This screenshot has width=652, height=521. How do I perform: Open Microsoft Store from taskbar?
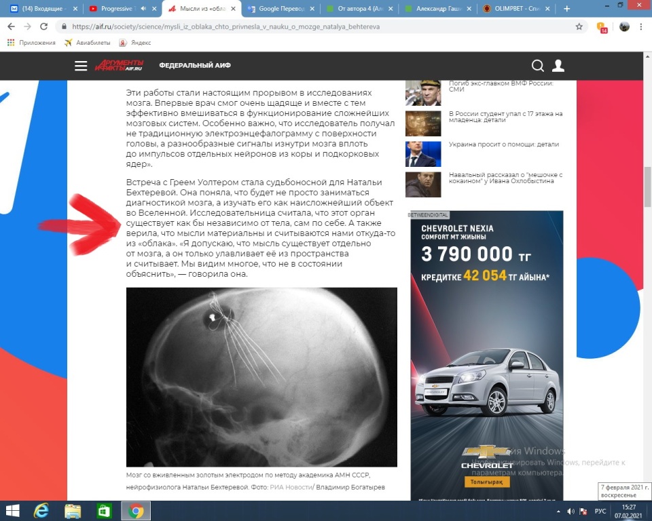(x=104, y=511)
